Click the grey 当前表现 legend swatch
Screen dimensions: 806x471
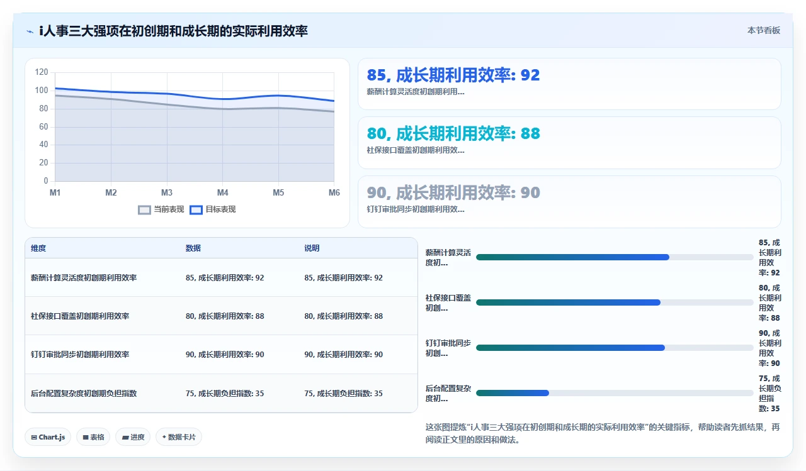pyautogui.click(x=144, y=210)
